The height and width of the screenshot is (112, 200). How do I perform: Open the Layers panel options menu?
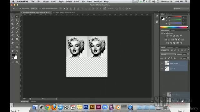(188, 47)
